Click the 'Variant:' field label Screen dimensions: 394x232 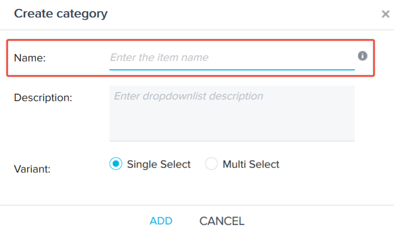click(x=32, y=169)
